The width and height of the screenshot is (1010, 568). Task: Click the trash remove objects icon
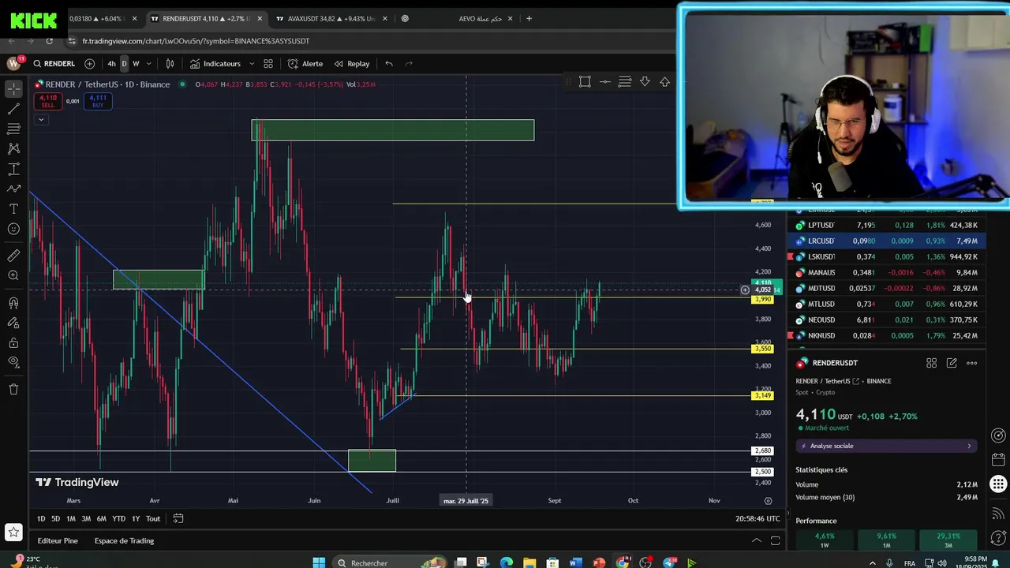(13, 389)
